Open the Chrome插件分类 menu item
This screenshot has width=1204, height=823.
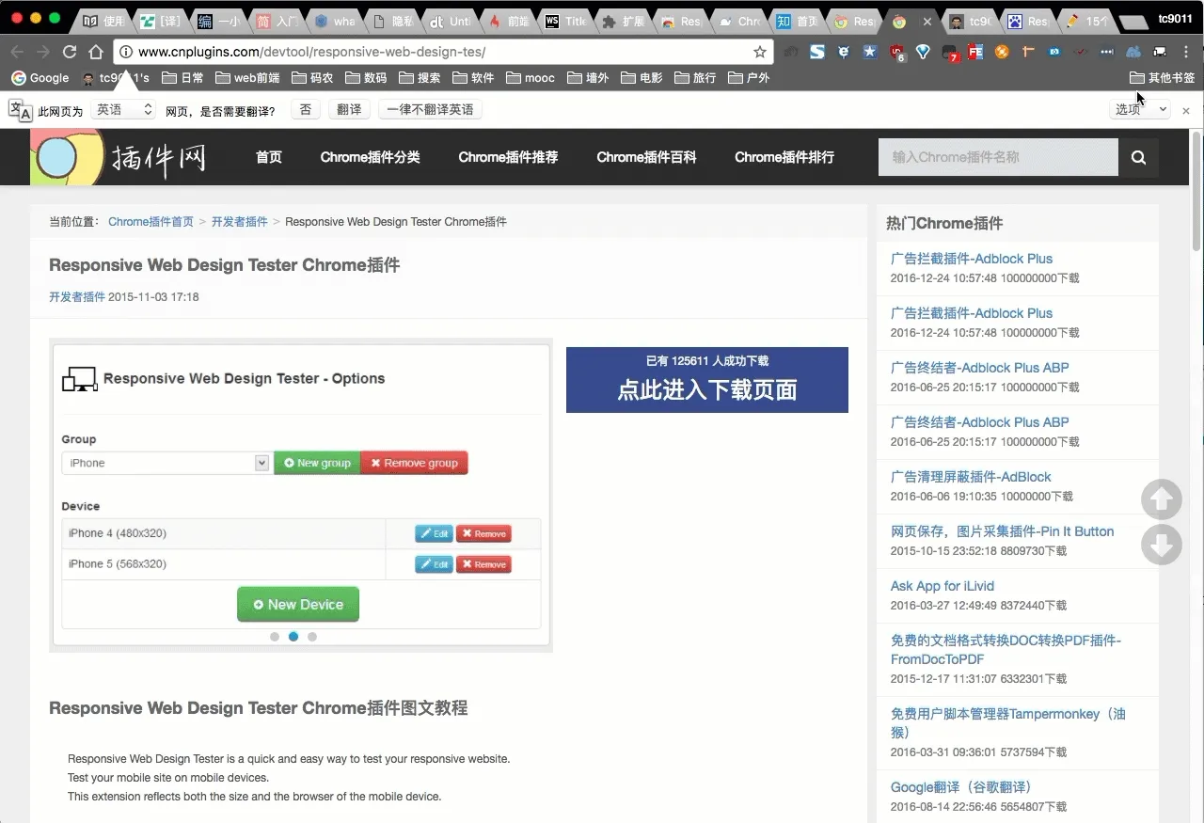(370, 157)
